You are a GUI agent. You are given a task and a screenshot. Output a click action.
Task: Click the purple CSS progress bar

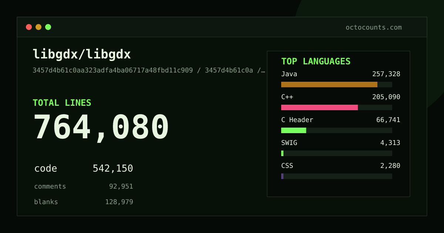[337, 176]
